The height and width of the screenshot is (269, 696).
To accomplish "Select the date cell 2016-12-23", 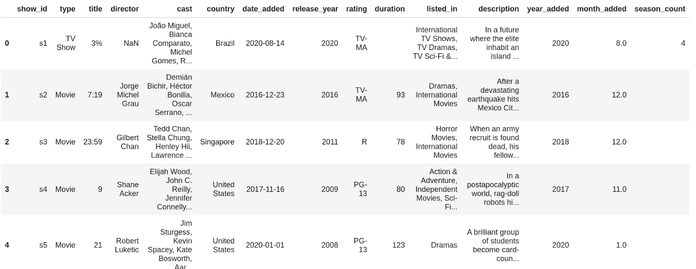I will pyautogui.click(x=265, y=95).
